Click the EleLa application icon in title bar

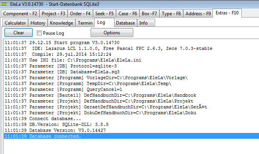pos(4,4)
